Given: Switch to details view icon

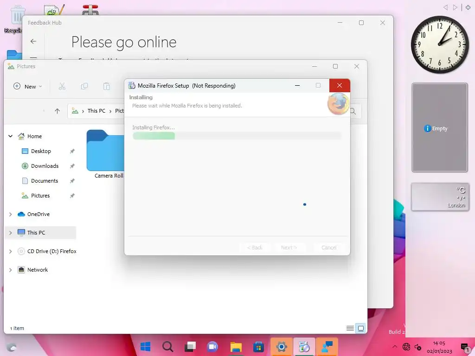Looking at the screenshot, I should coord(350,328).
